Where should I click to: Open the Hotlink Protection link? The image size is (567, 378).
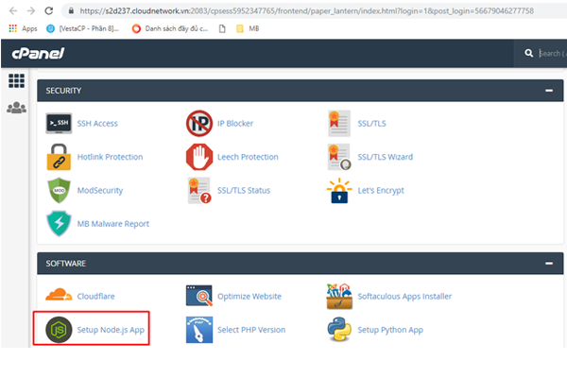pyautogui.click(x=110, y=157)
